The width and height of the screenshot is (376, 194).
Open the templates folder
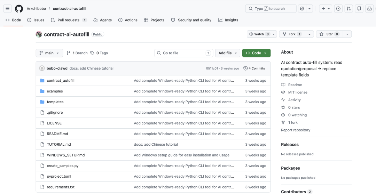point(55,102)
